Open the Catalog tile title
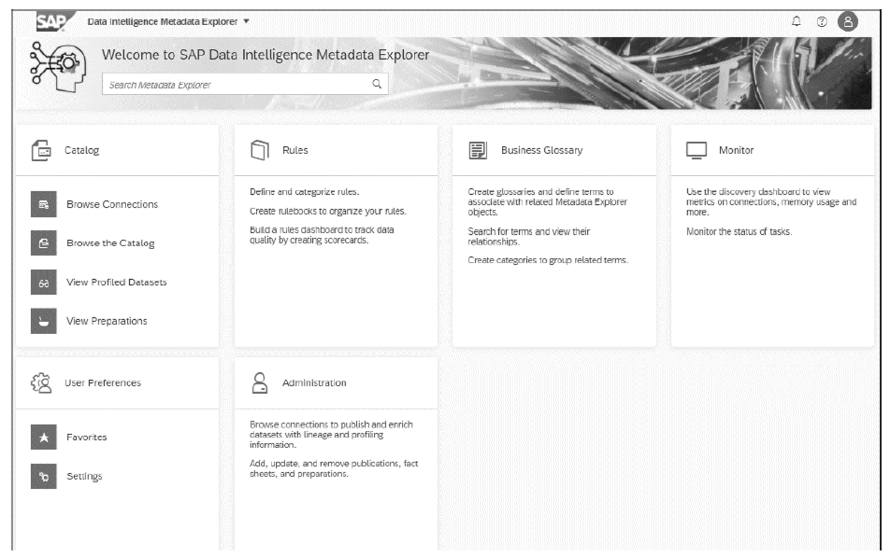This screenshot has width=890, height=560. 82,150
